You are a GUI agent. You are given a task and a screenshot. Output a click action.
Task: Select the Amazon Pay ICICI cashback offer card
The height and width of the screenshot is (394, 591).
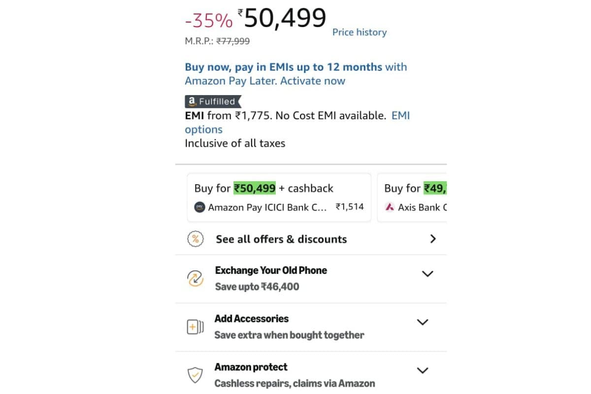279,197
